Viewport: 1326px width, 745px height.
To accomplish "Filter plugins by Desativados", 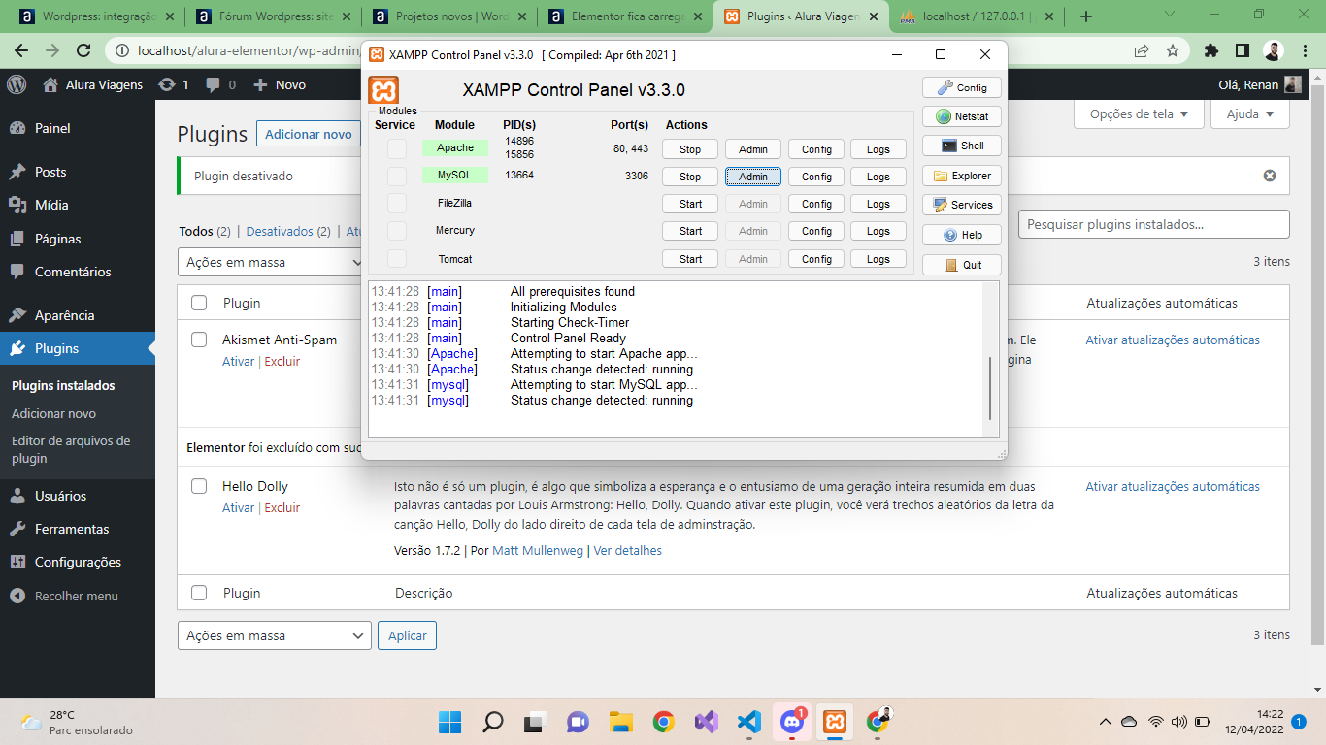I will point(288,231).
